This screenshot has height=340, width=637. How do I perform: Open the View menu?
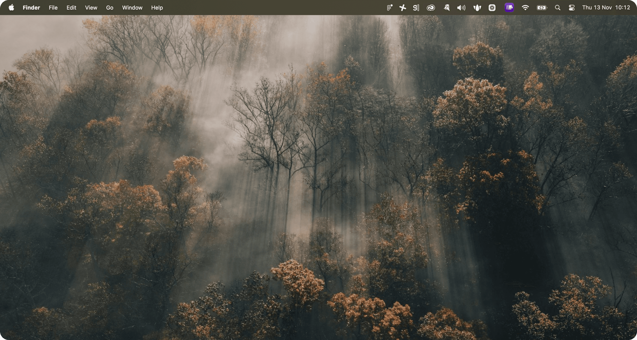(91, 8)
